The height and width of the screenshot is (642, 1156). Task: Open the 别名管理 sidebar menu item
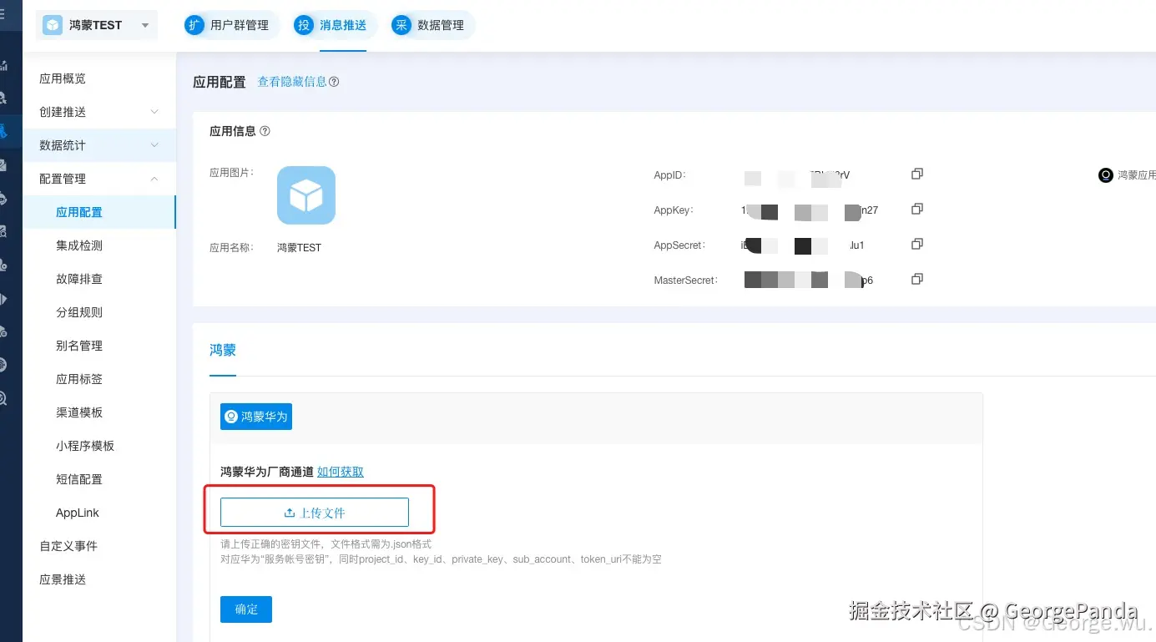(78, 345)
